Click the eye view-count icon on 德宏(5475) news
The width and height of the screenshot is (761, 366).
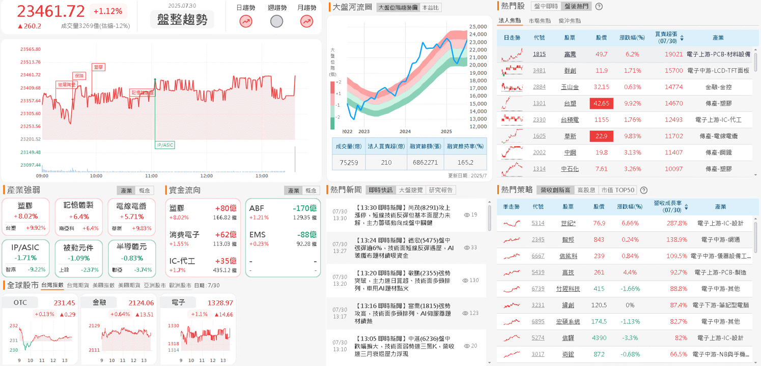tap(467, 248)
